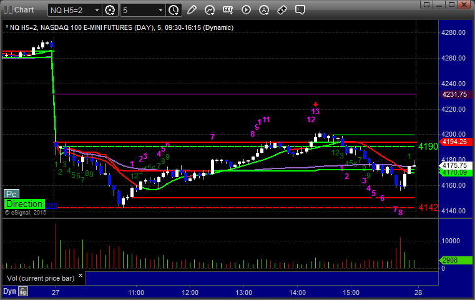
Task: Maximize the chart window
Action: pyautogui.click(x=451, y=4)
